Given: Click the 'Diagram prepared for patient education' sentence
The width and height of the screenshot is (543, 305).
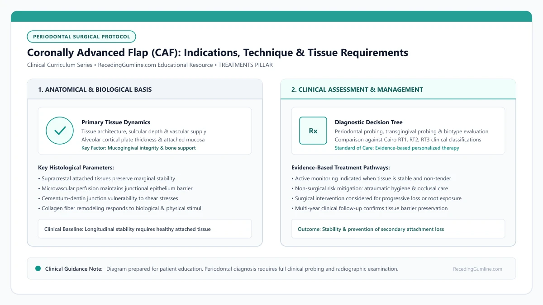Looking at the screenshot, I should tap(154, 269).
